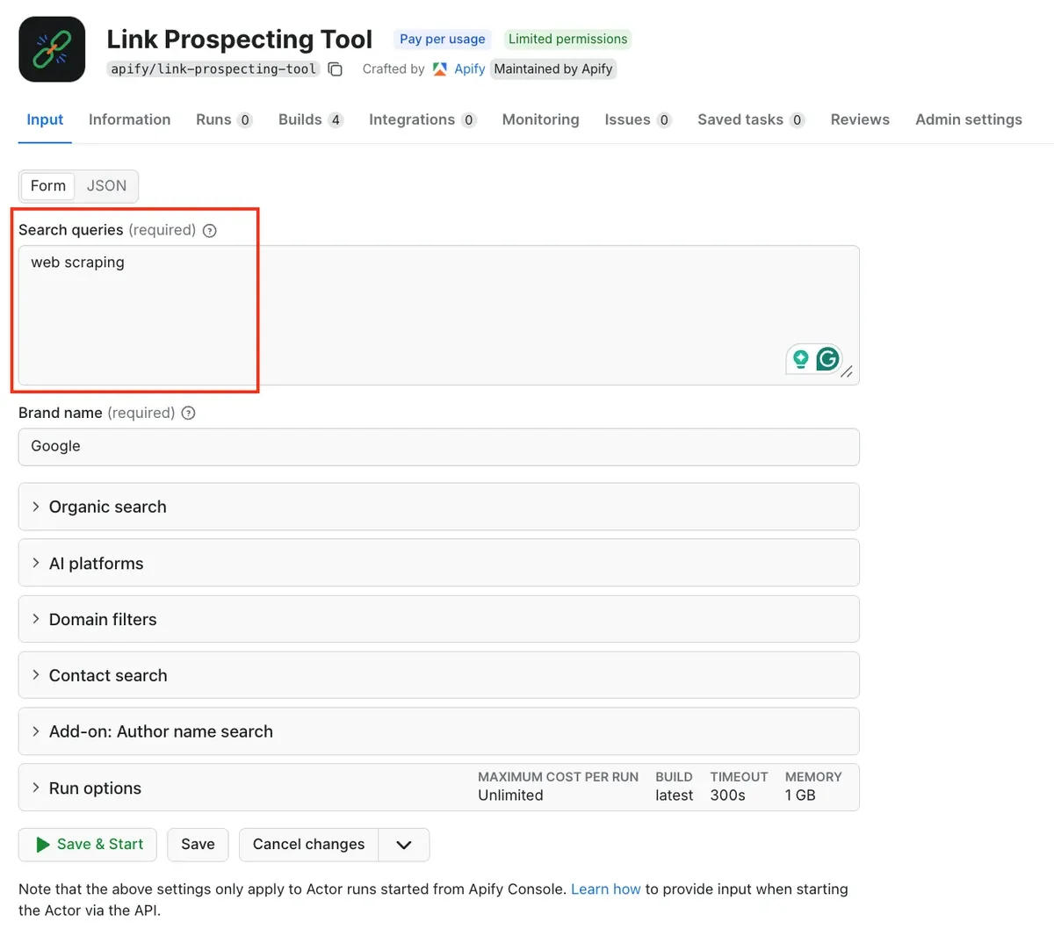The width and height of the screenshot is (1054, 943).
Task: Open the Admin settings tab
Action: (x=969, y=120)
